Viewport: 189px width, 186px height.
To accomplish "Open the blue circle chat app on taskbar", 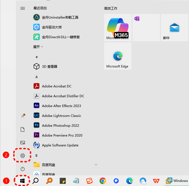I will tap(116, 181).
